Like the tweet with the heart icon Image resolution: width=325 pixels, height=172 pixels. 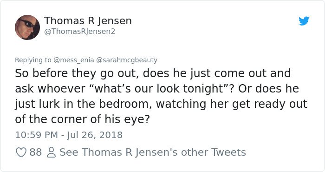21,152
